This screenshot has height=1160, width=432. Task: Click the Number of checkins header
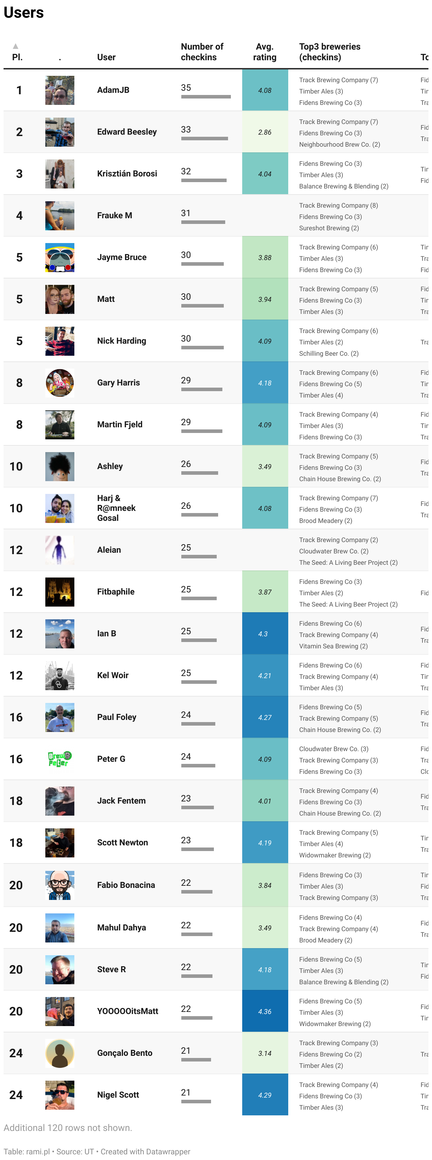[x=202, y=52]
